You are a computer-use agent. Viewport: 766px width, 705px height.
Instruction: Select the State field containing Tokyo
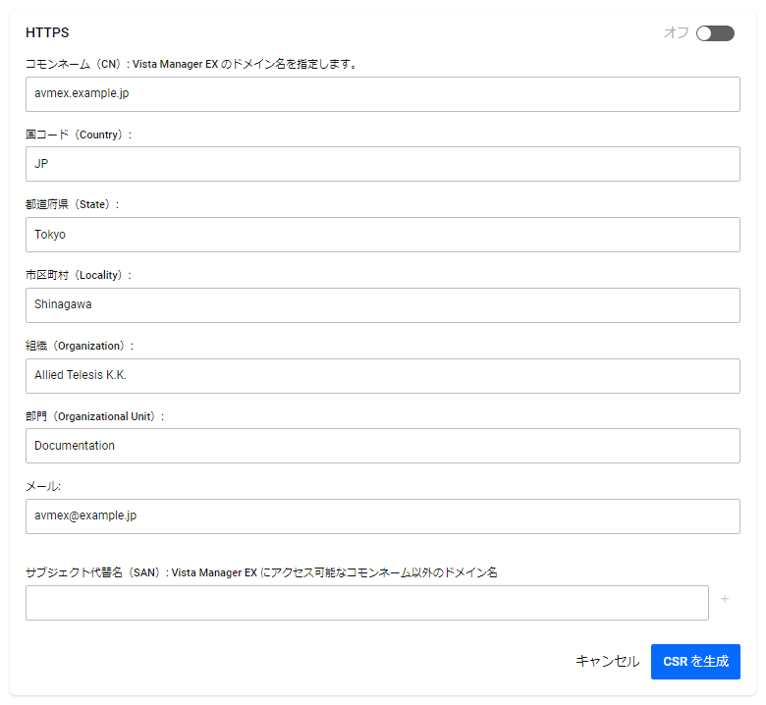[x=382, y=235]
